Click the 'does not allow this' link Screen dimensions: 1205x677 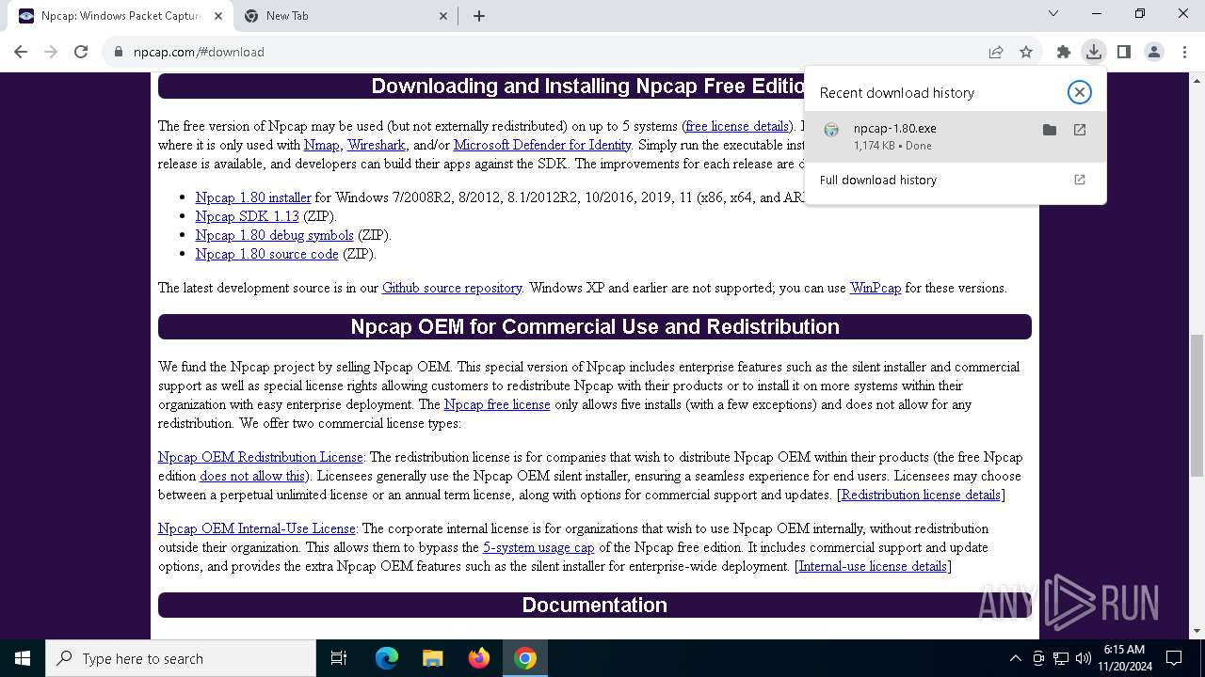point(252,476)
